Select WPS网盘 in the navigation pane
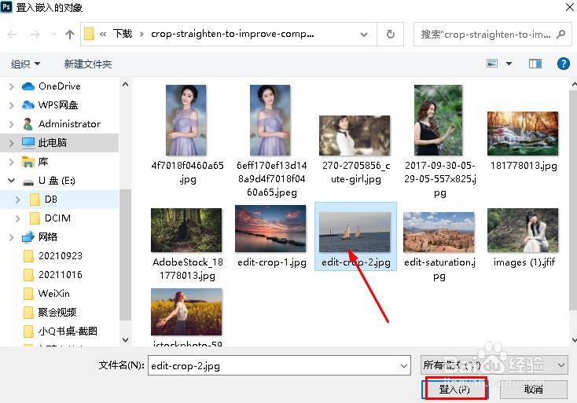 58,104
